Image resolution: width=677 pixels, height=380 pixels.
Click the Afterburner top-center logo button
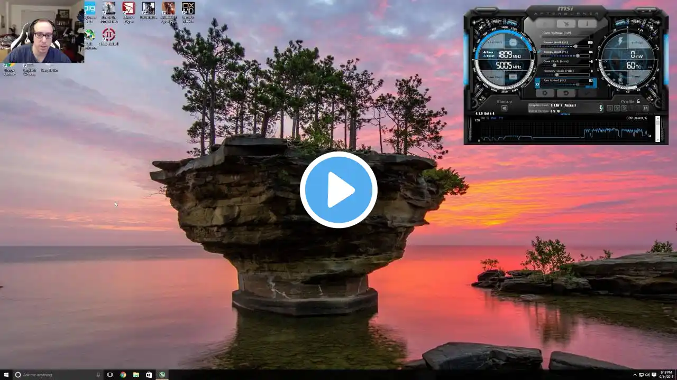[x=566, y=24]
